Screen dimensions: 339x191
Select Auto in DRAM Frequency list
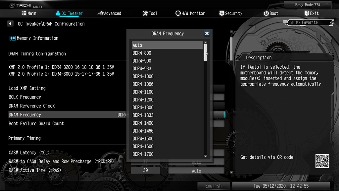(x=167, y=45)
